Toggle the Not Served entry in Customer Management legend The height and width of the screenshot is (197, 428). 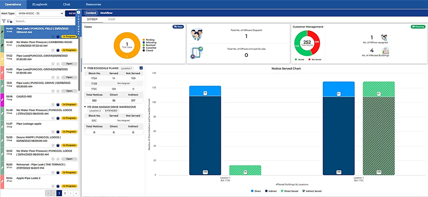(315, 59)
